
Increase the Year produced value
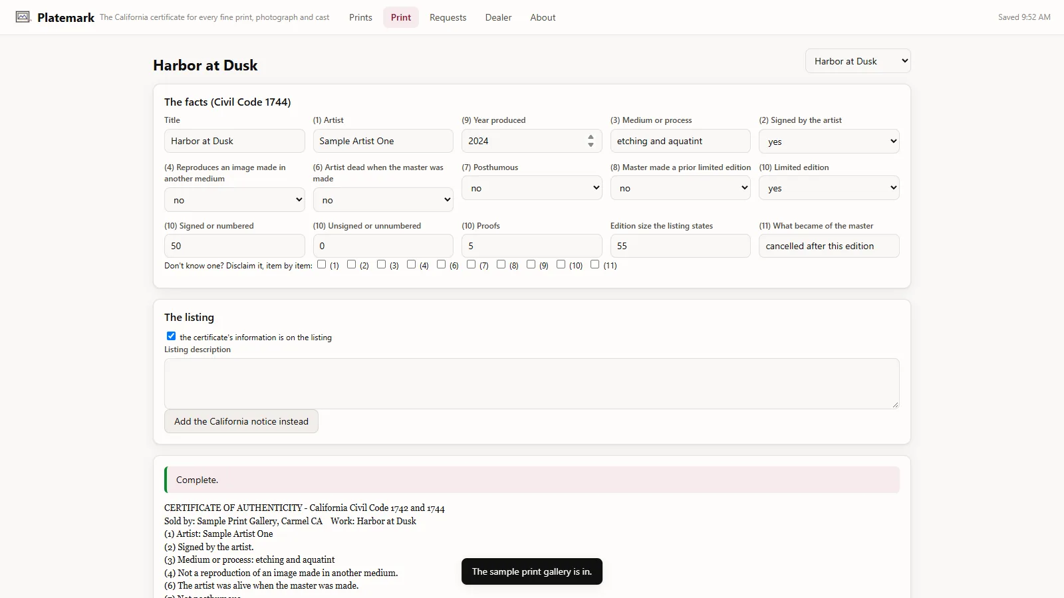591,137
